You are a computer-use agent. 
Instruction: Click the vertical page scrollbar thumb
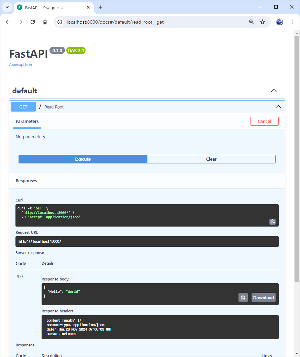[297, 159]
